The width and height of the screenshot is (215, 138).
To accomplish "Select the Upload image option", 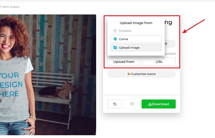I will point(136,48).
